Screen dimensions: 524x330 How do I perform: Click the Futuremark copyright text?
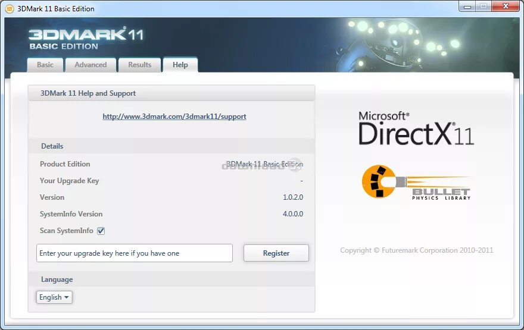click(x=416, y=250)
